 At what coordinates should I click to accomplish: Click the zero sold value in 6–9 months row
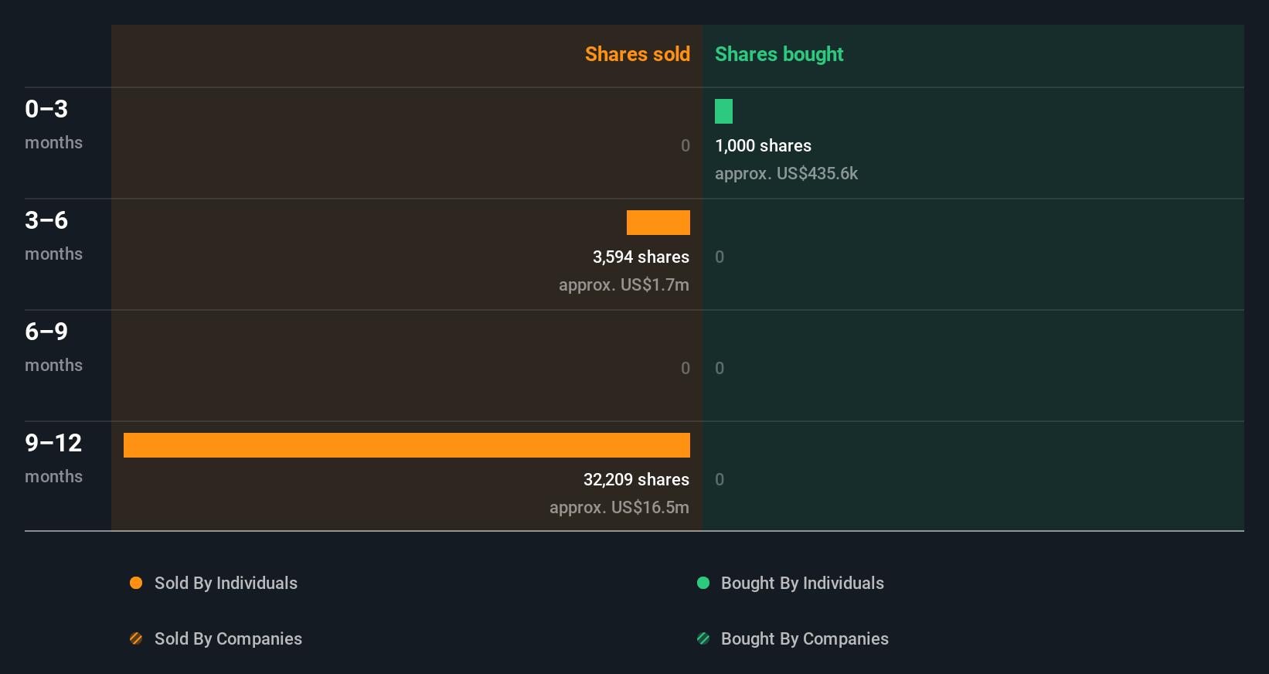coord(686,369)
